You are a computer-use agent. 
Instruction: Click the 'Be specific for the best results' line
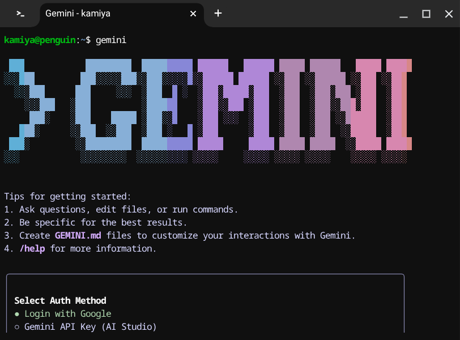point(95,222)
